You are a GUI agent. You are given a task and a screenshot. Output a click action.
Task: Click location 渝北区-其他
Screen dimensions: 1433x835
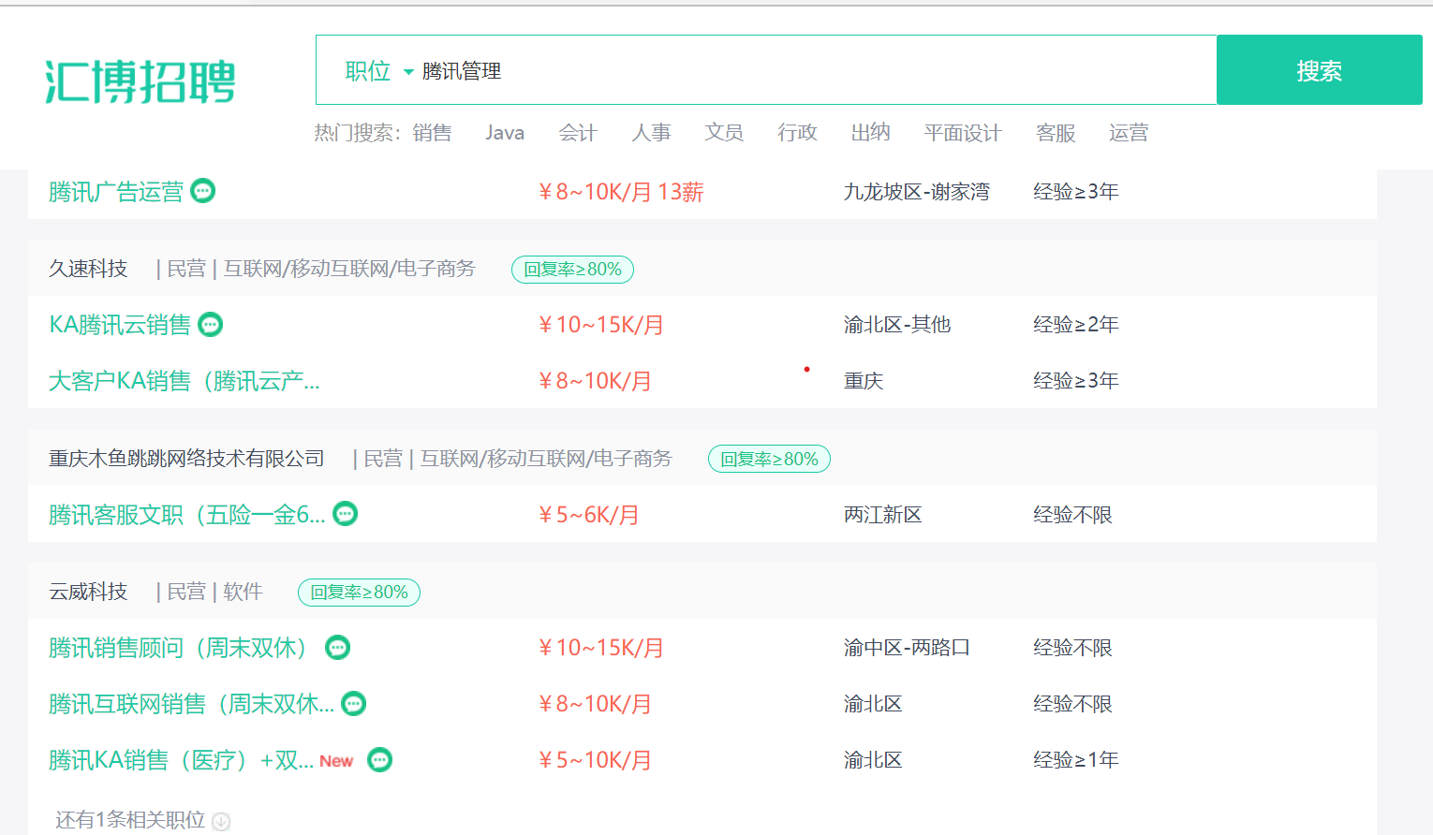pos(897,325)
